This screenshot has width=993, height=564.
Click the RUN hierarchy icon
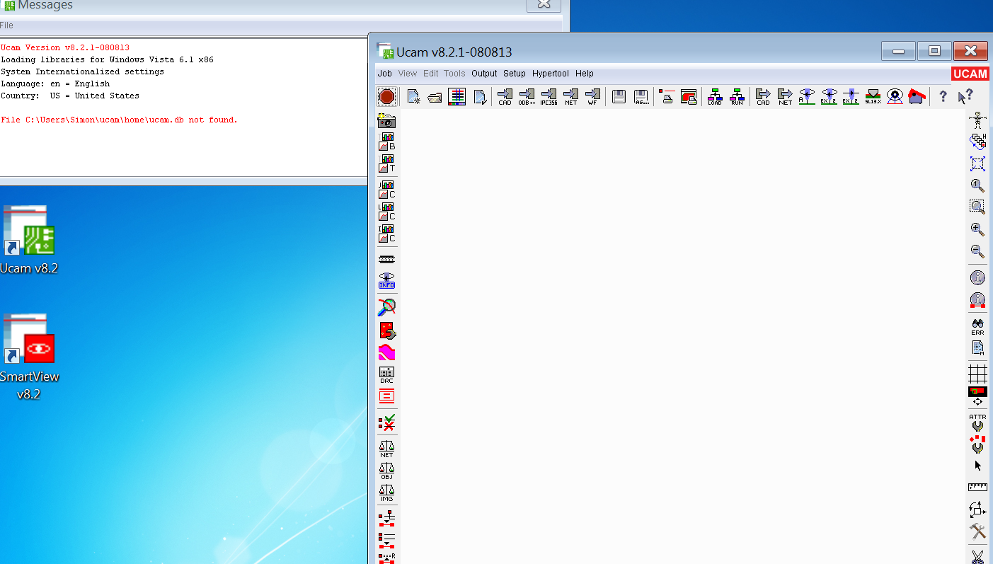click(737, 97)
